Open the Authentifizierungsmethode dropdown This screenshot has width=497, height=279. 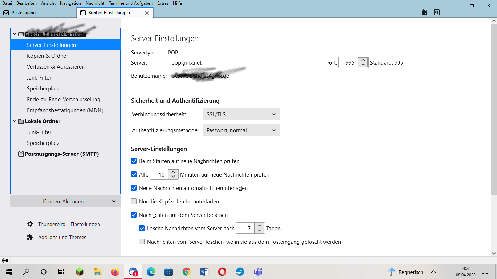[241, 130]
